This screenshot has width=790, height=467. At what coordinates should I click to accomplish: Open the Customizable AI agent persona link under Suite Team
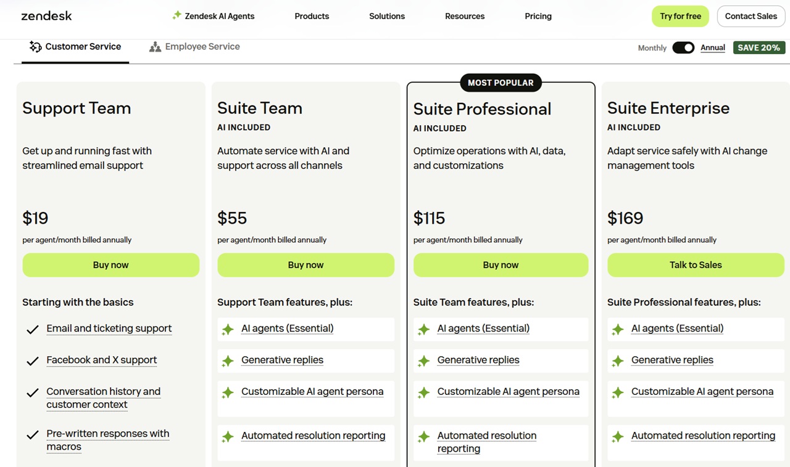[x=312, y=391]
